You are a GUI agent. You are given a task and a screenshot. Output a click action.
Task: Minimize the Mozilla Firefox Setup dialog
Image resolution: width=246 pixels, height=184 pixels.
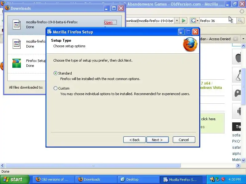[181, 32]
